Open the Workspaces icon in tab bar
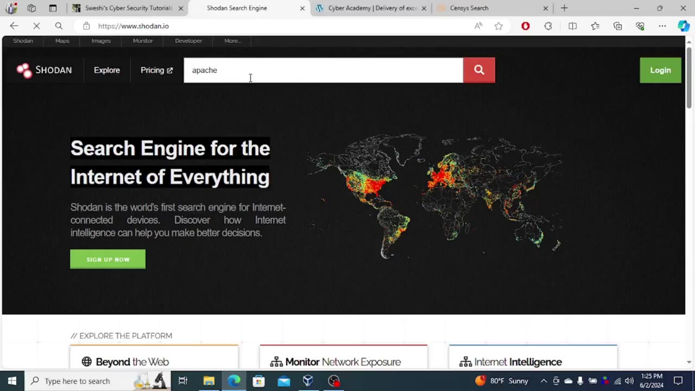The height and width of the screenshot is (391, 695). (x=31, y=8)
